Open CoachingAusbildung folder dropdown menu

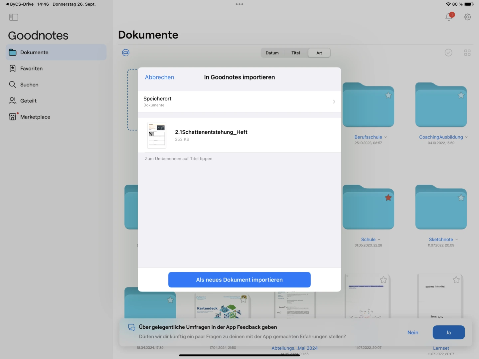point(466,137)
